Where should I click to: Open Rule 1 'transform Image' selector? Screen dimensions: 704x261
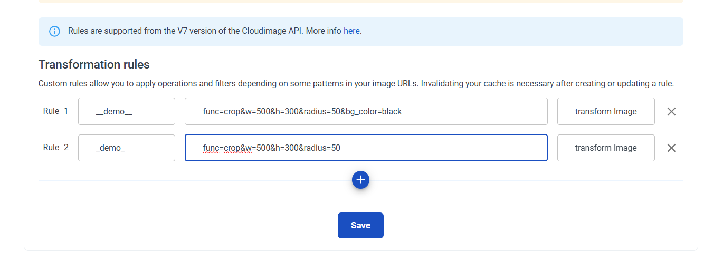[x=605, y=111]
